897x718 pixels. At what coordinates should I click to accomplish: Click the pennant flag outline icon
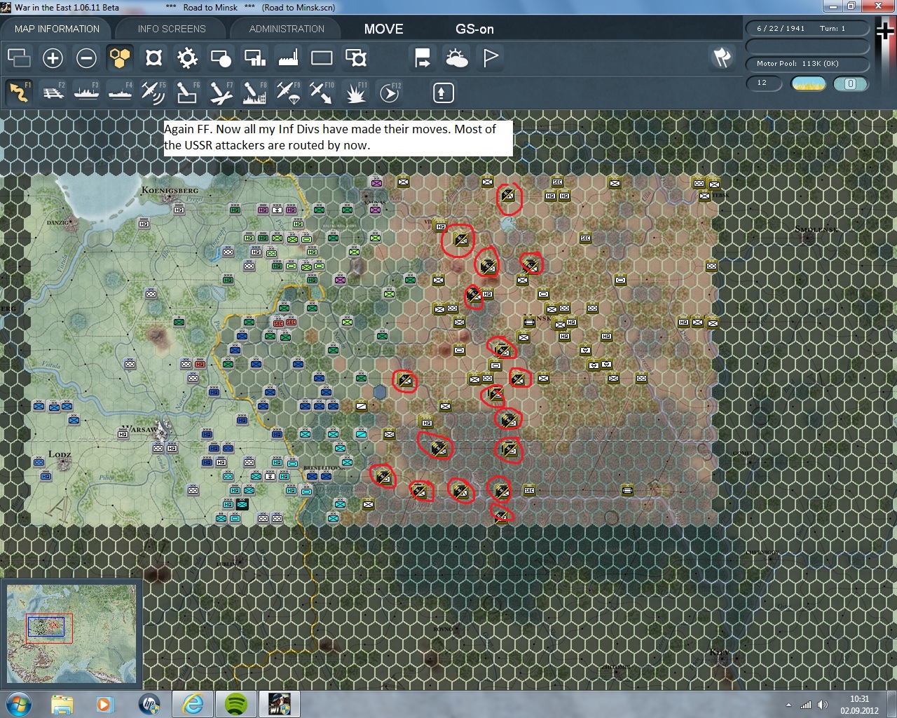(491, 57)
